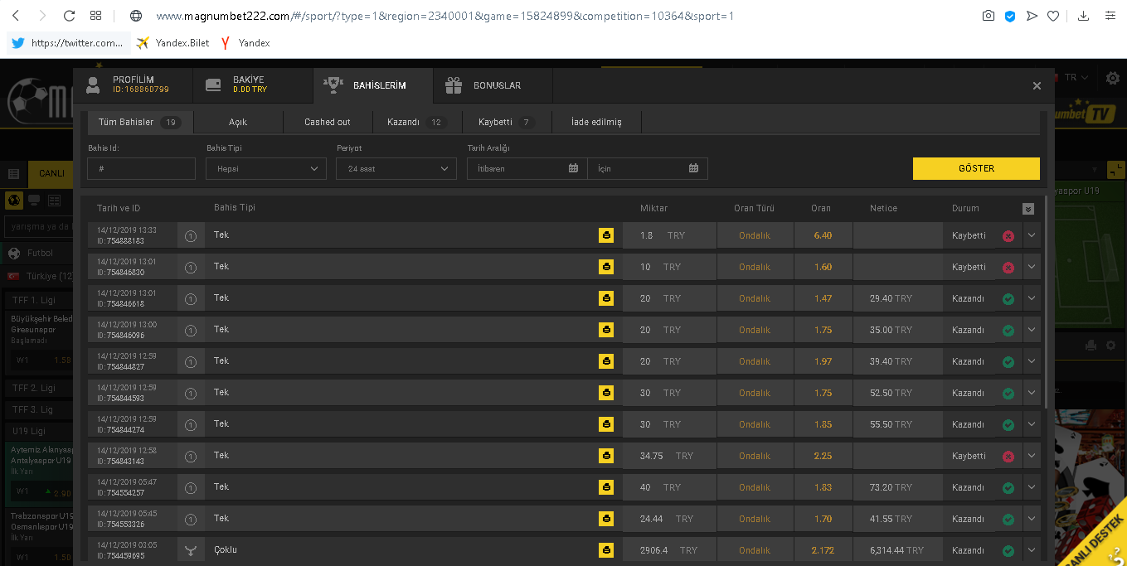Take a snapshot with the browser camera icon
This screenshot has height=566, width=1127.
pyautogui.click(x=989, y=16)
